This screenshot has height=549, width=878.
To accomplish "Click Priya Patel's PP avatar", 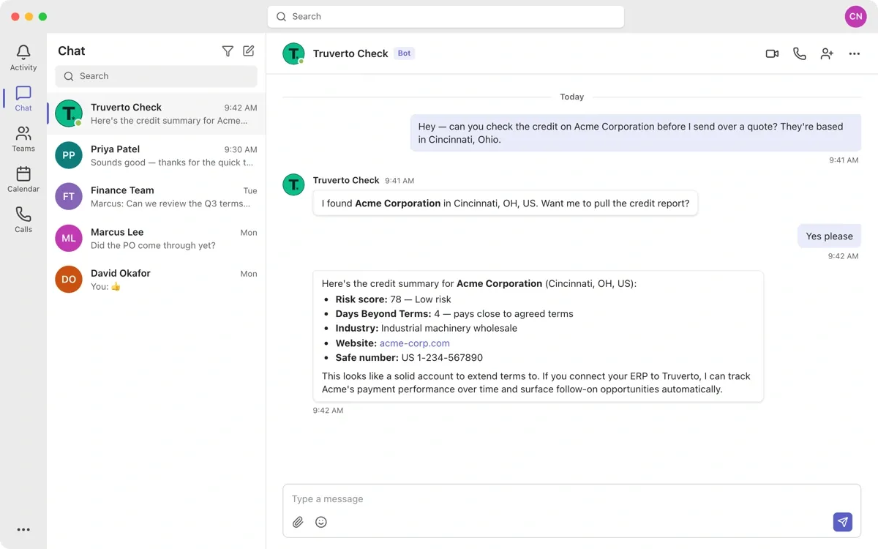I will coord(69,155).
